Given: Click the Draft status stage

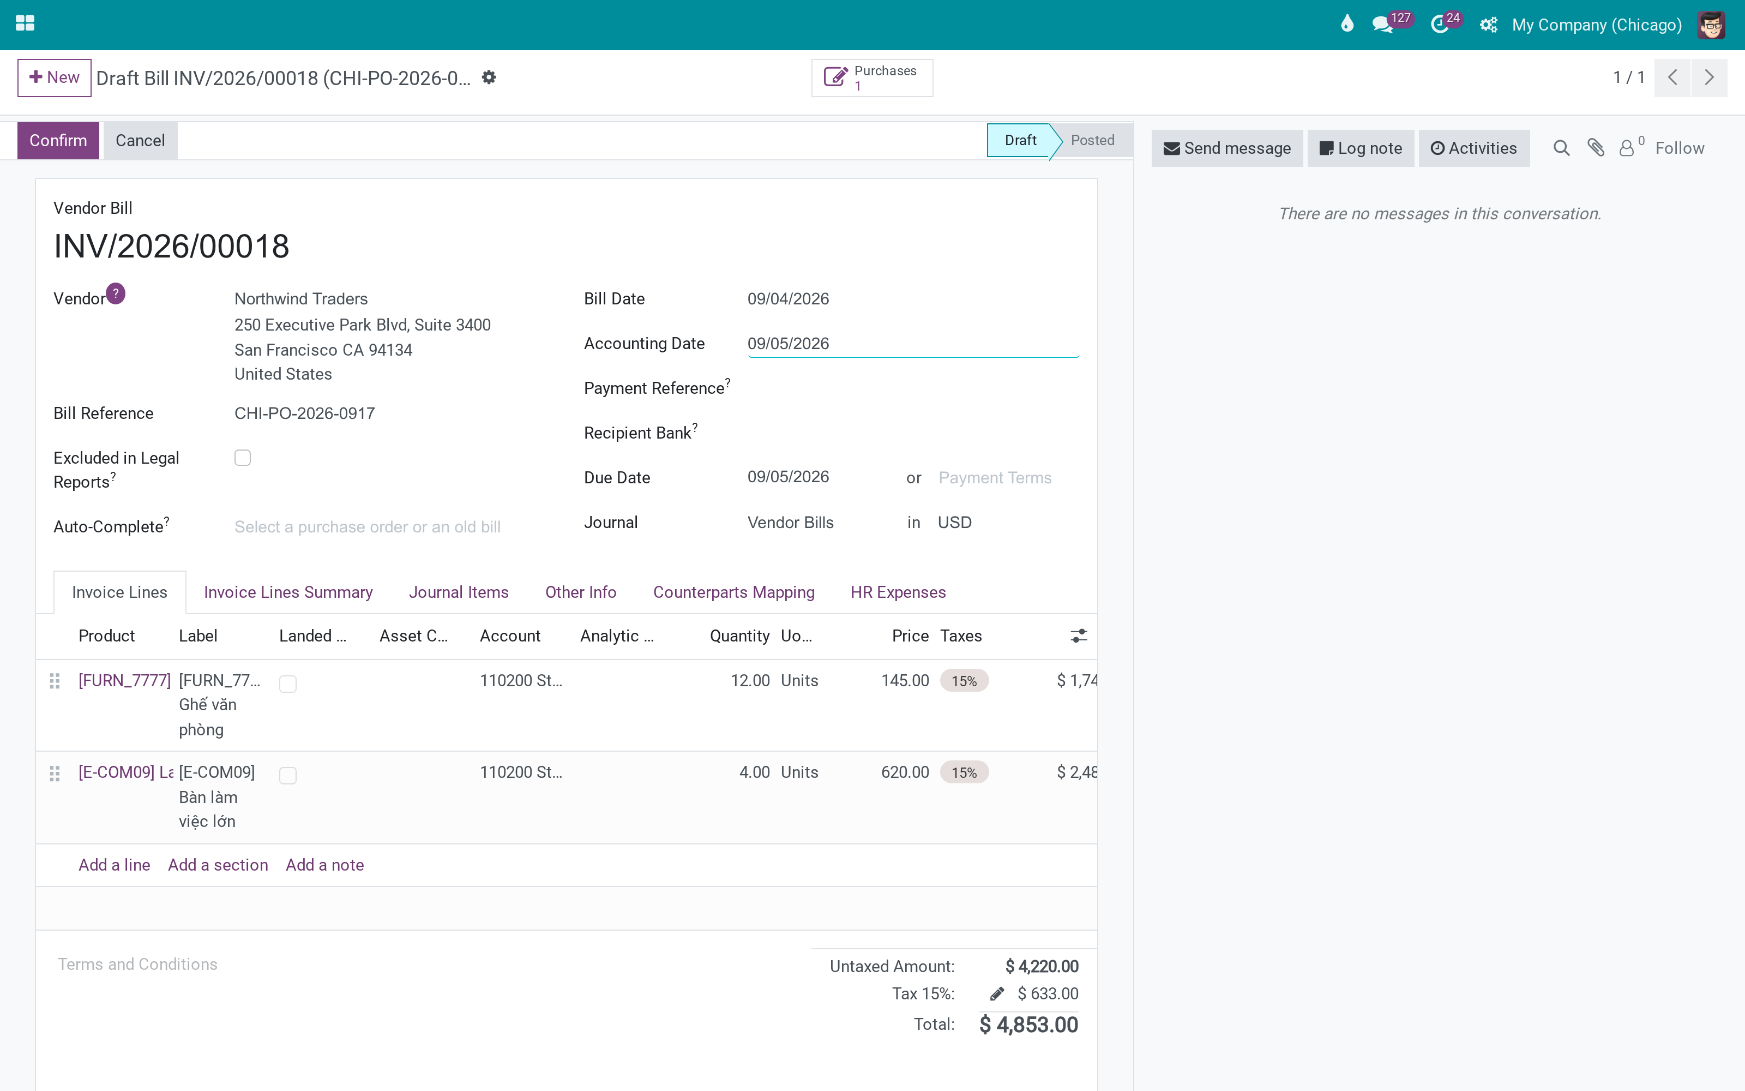Looking at the screenshot, I should coord(1020,140).
